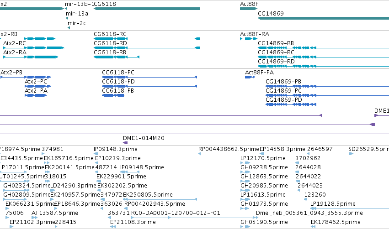389x229 pixels.
Task: Click the CG6118-RD transcript label
Action: [x=111, y=43]
